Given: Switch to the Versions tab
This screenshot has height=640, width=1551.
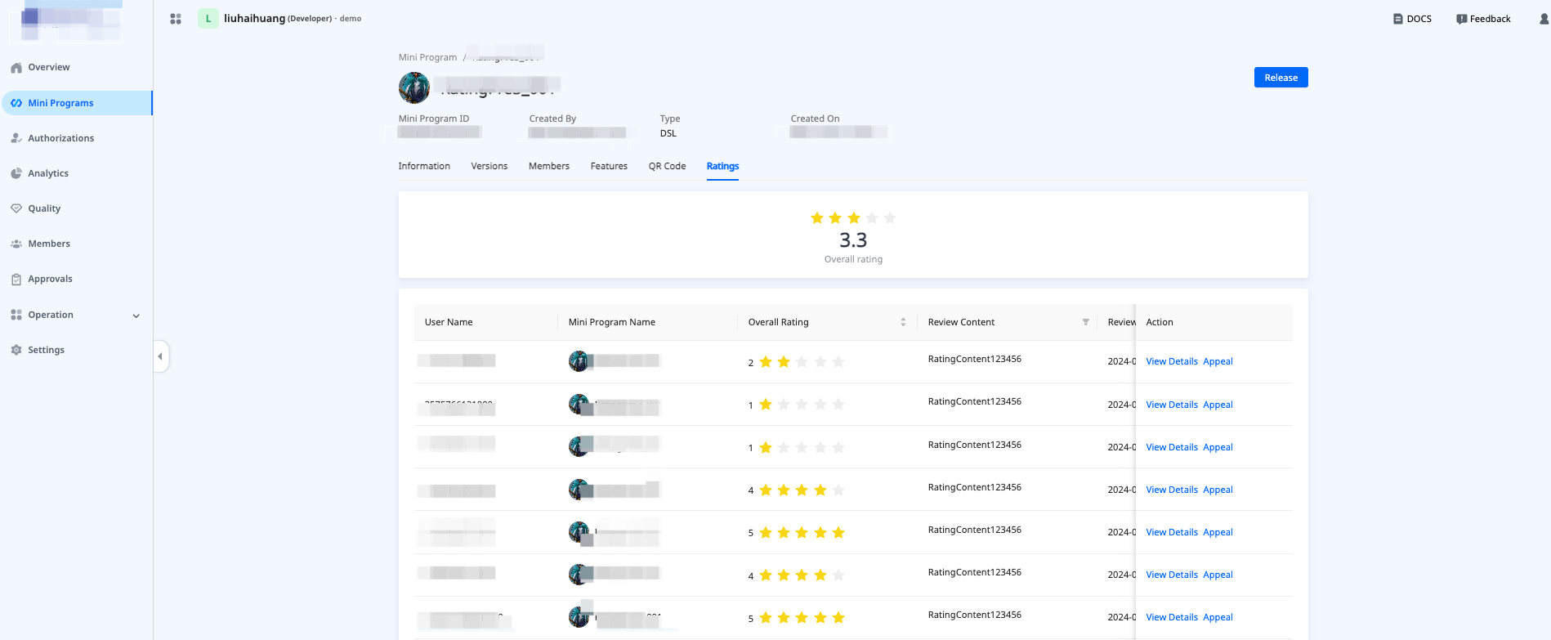Looking at the screenshot, I should click(x=489, y=166).
